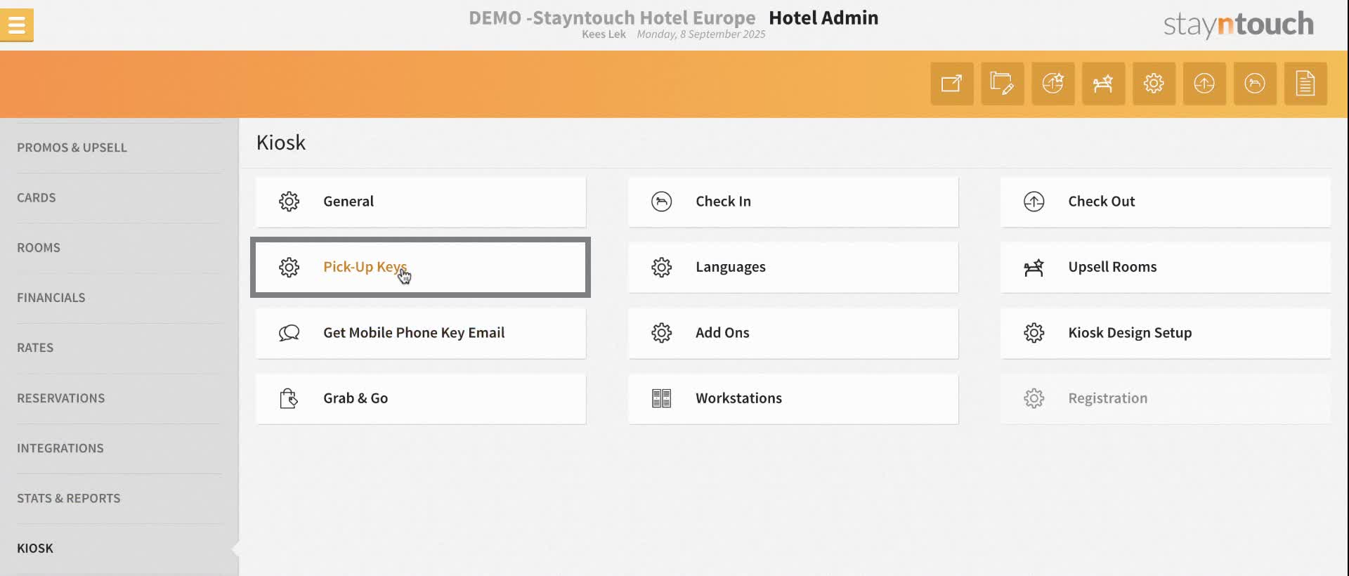Screen dimensions: 1349x576
Task: Click the bed star icon beside Upsell Rooms
Action: tap(1034, 267)
